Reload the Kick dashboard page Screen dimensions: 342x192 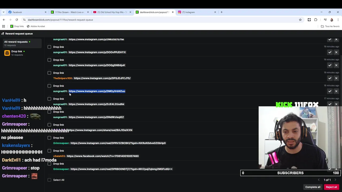click(17, 20)
